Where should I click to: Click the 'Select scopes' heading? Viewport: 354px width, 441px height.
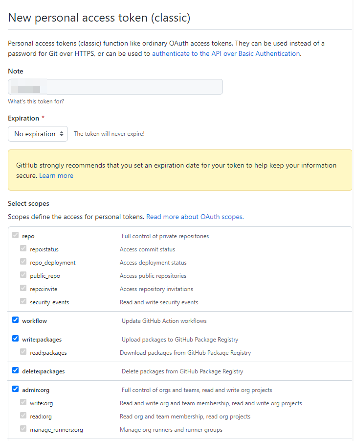[28, 204]
